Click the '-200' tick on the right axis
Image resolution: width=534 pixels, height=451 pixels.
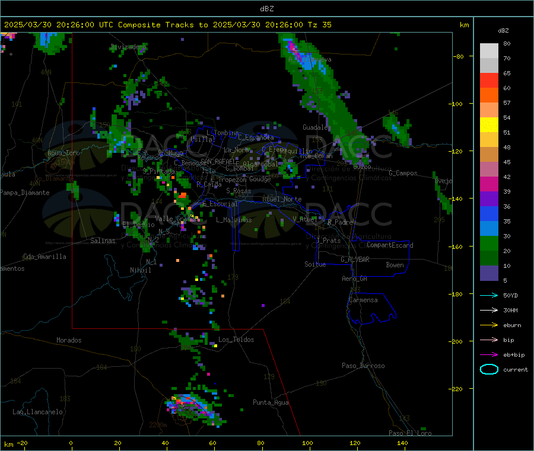click(455, 341)
